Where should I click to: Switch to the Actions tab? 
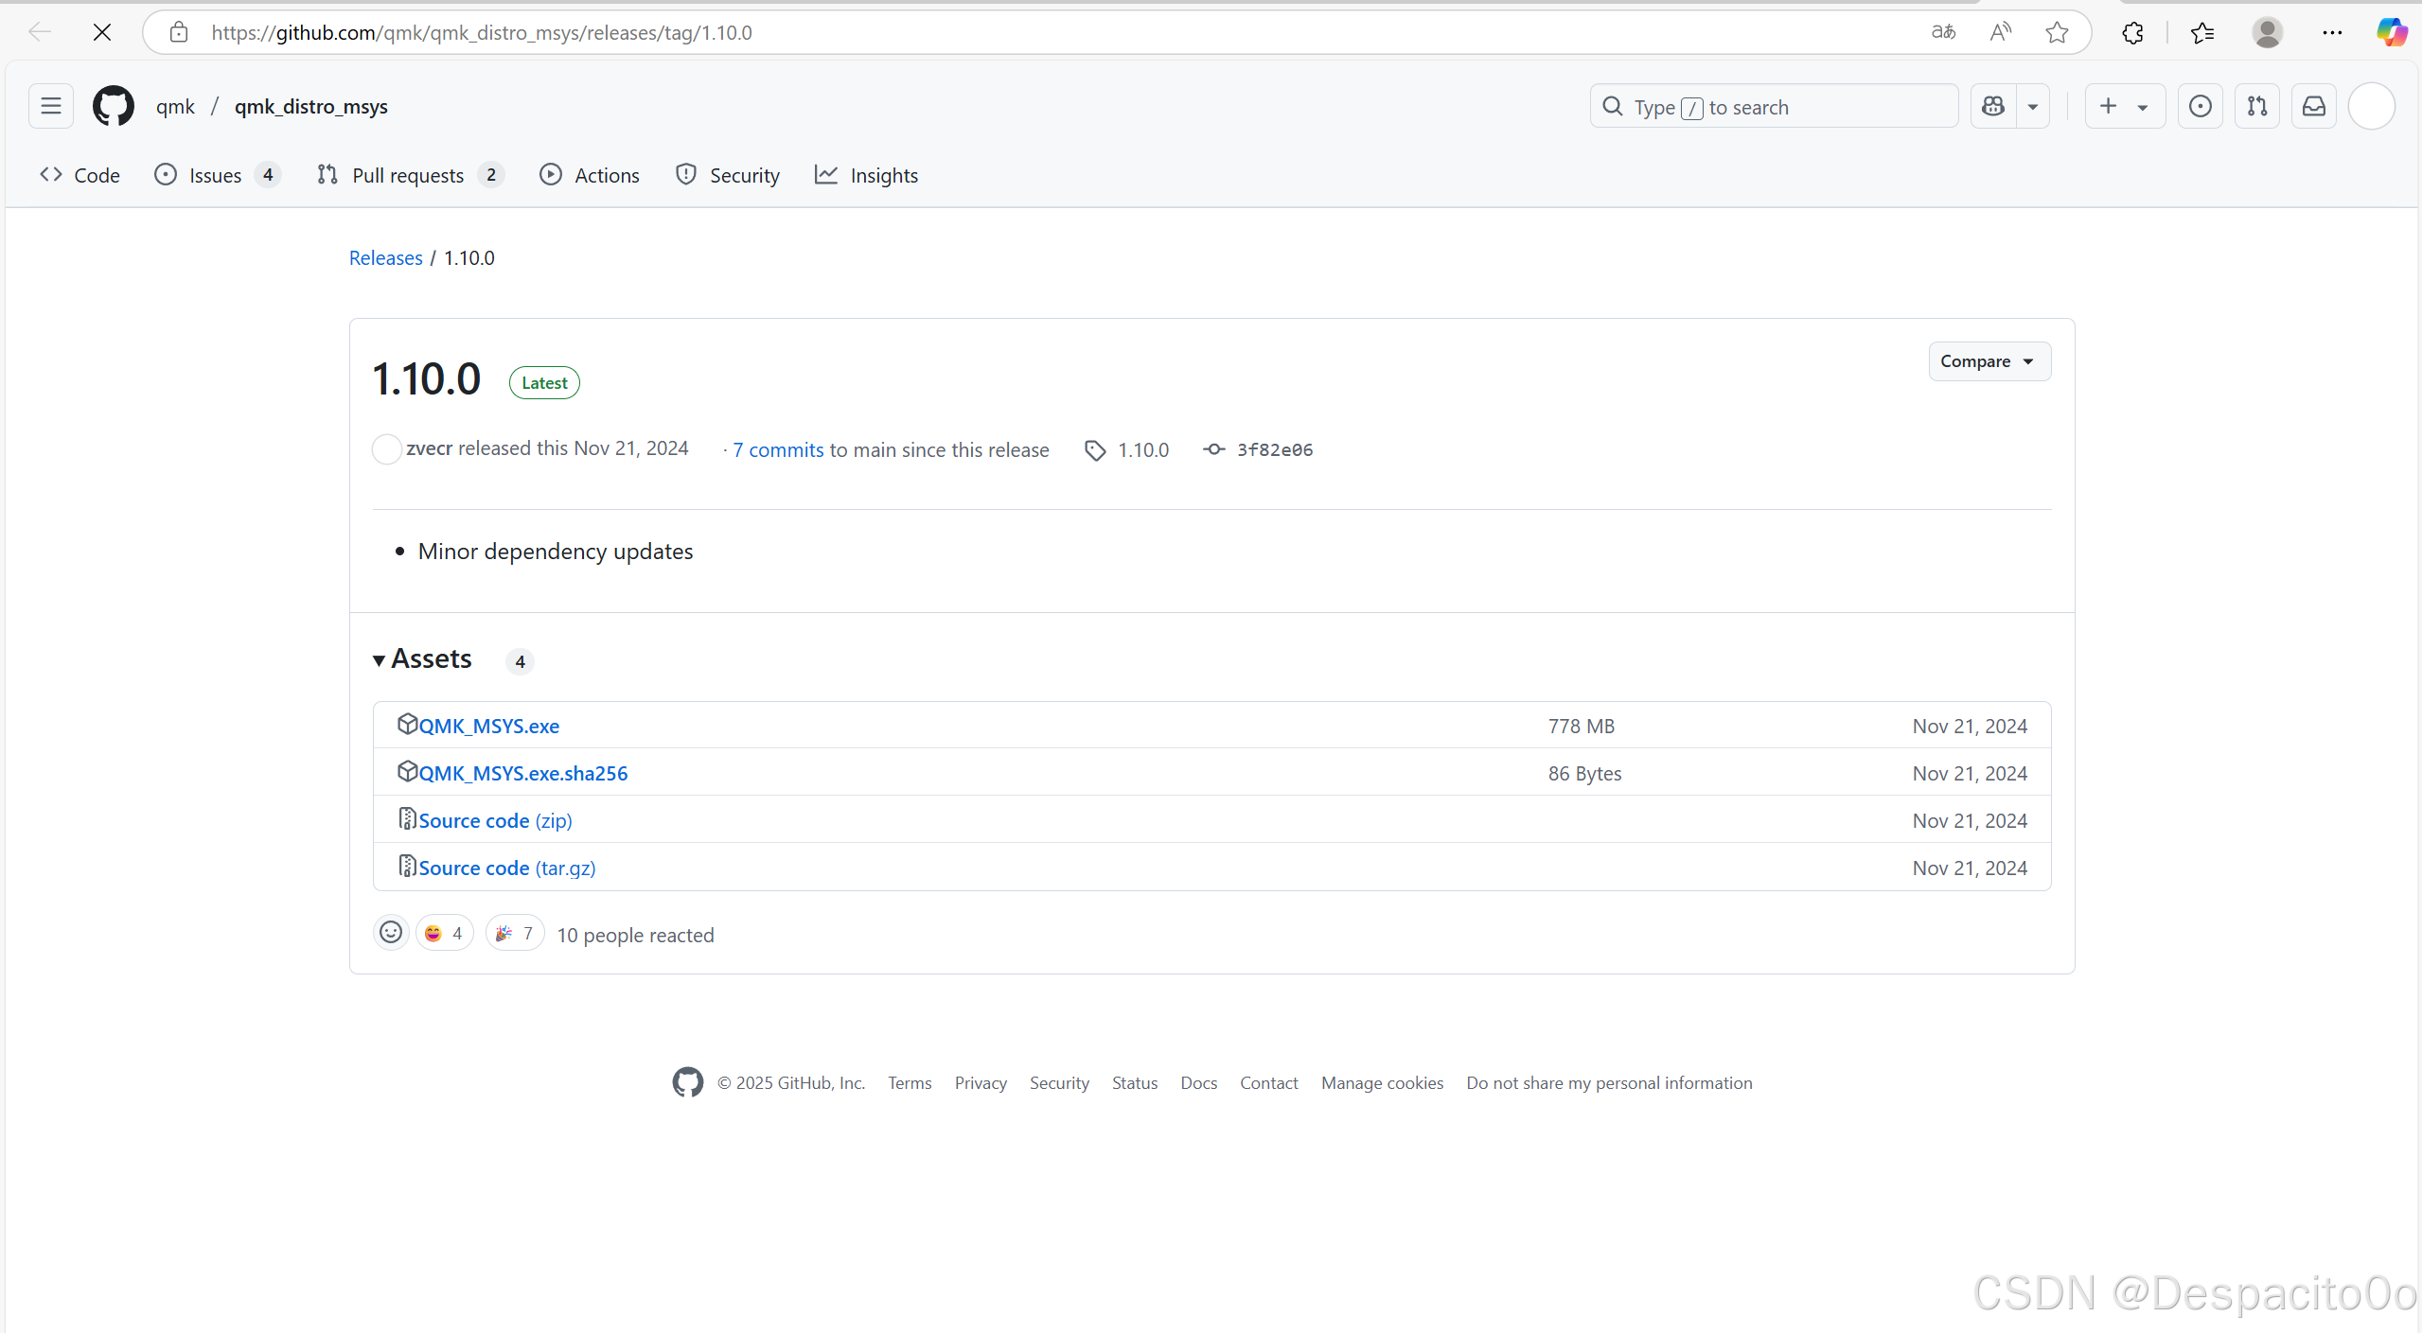[x=590, y=175]
